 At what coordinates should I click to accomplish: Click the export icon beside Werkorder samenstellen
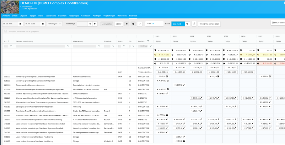coord(194,24)
